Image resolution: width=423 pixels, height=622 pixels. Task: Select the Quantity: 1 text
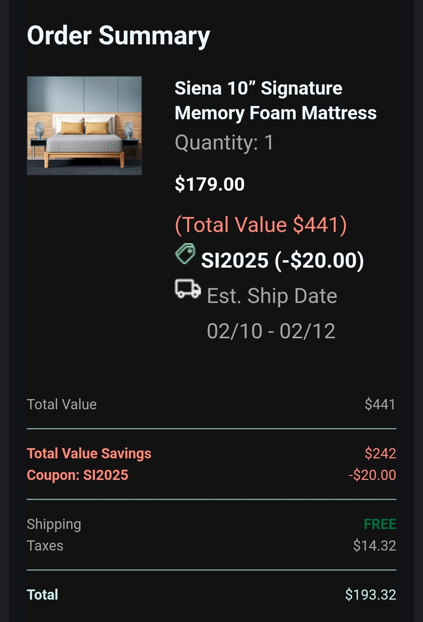224,142
